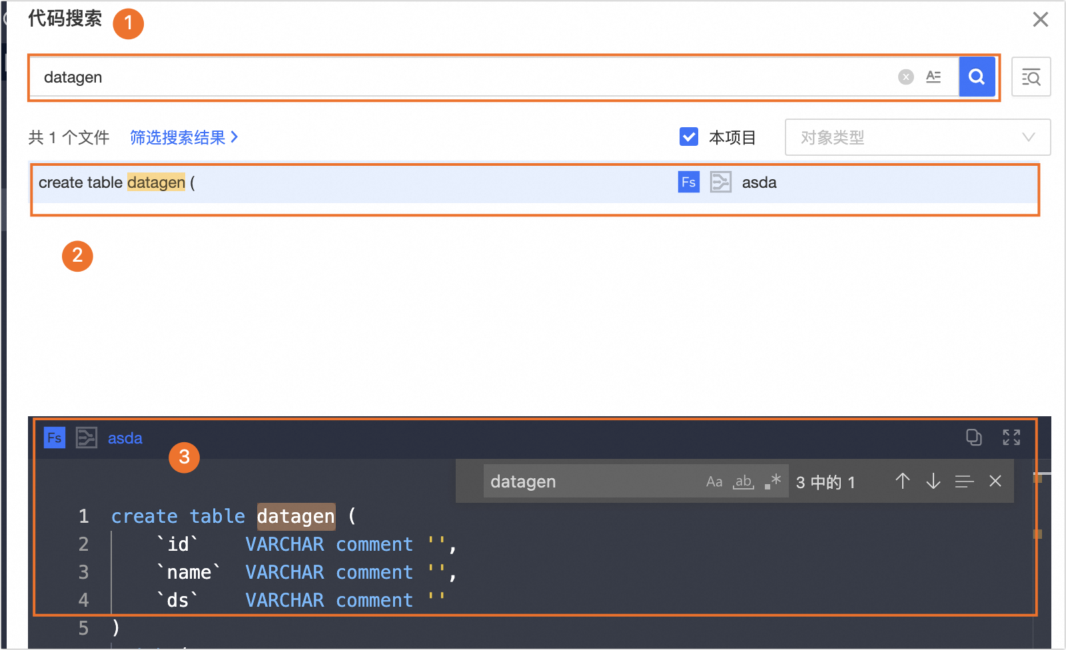Toggle case-sensitive option in search box
Image resolution: width=1066 pixels, height=650 pixels.
coord(933,77)
